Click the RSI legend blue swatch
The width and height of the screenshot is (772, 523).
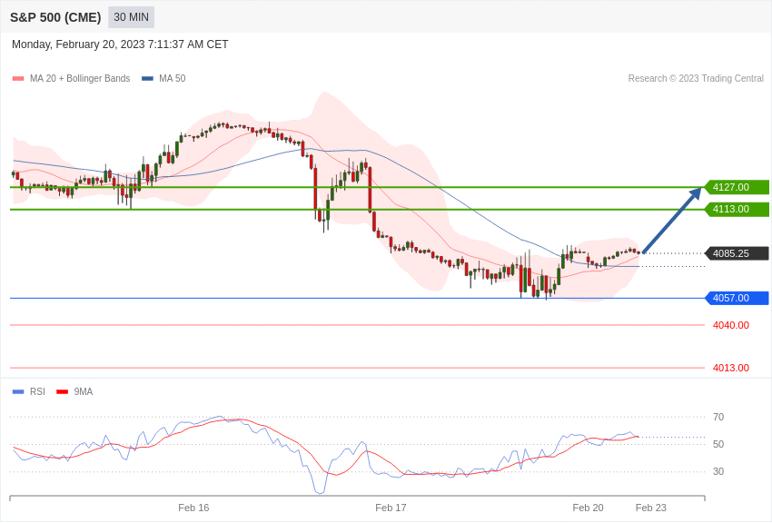tap(18, 392)
